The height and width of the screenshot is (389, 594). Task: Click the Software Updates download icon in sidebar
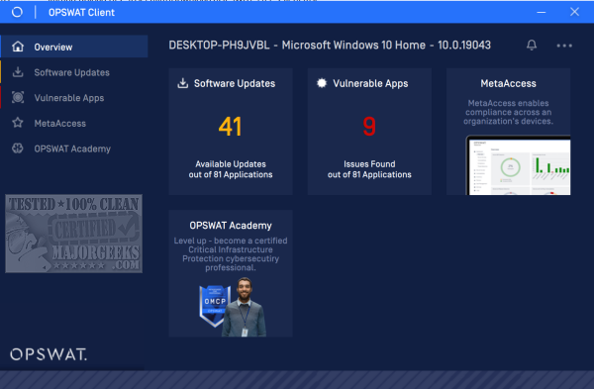coord(18,72)
